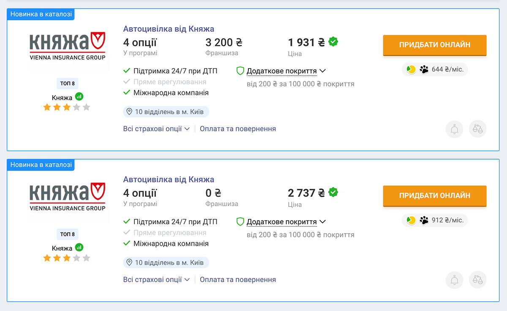
Task: Expand Всі страхові опції in first card
Action: click(156, 129)
